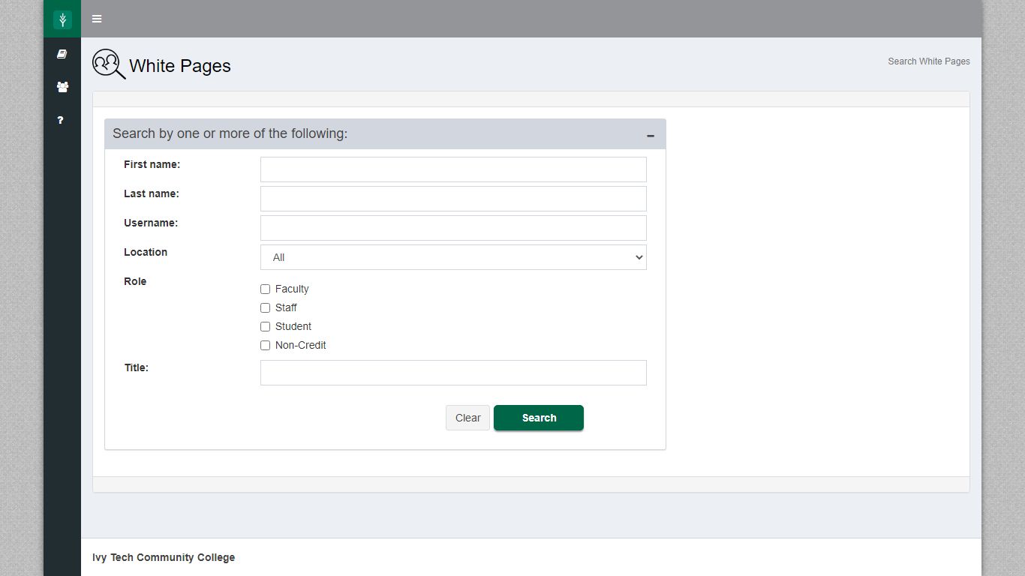Open the question mark help icon

tap(61, 120)
